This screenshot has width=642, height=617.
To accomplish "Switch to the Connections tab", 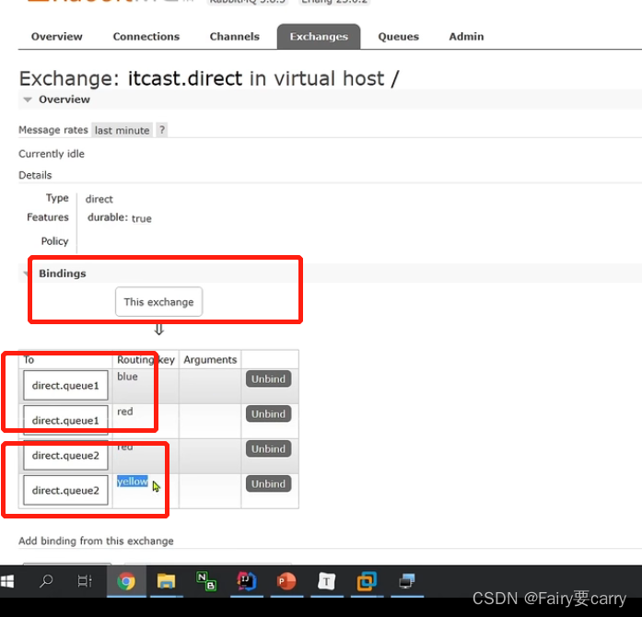I will (x=146, y=37).
